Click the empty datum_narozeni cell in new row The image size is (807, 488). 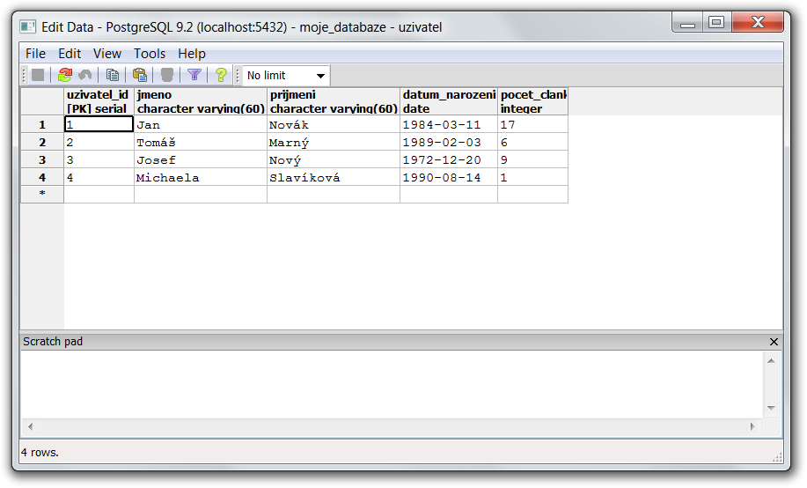click(x=449, y=195)
